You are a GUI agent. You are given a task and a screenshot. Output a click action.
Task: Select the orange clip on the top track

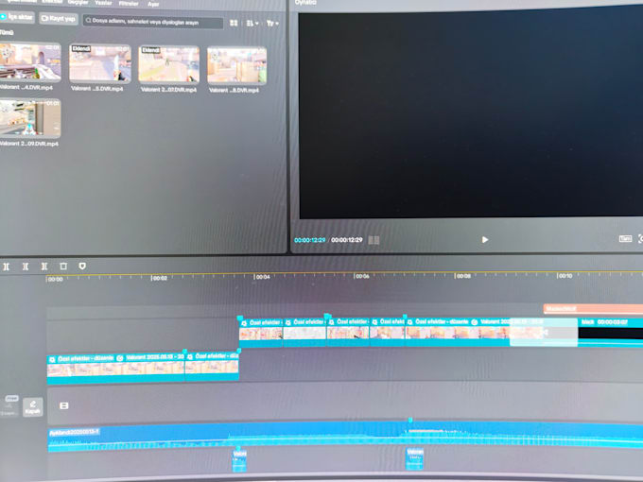593,309
